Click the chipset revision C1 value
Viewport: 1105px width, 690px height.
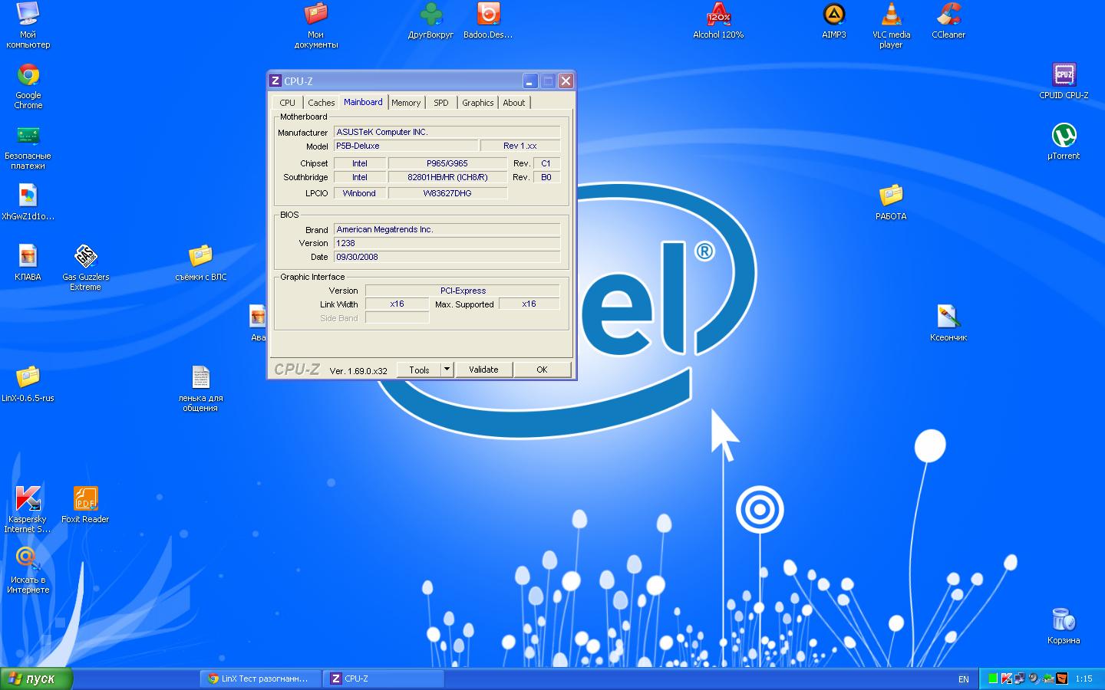546,163
